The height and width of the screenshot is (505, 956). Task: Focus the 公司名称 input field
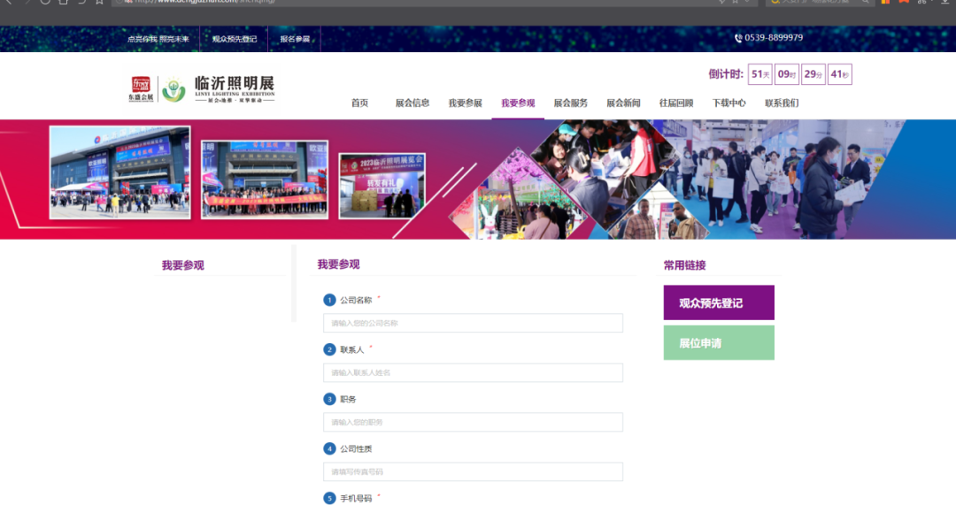(x=473, y=323)
